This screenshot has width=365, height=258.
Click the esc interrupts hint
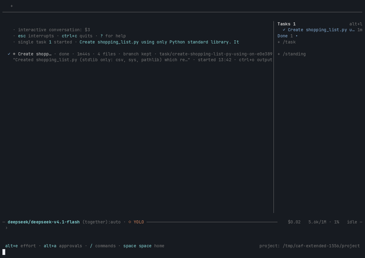click(x=36, y=36)
